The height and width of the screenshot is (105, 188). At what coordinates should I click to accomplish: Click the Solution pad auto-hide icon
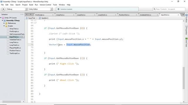point(21,14)
